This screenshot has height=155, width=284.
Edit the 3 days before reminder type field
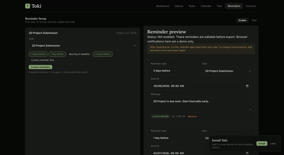[x=175, y=71]
